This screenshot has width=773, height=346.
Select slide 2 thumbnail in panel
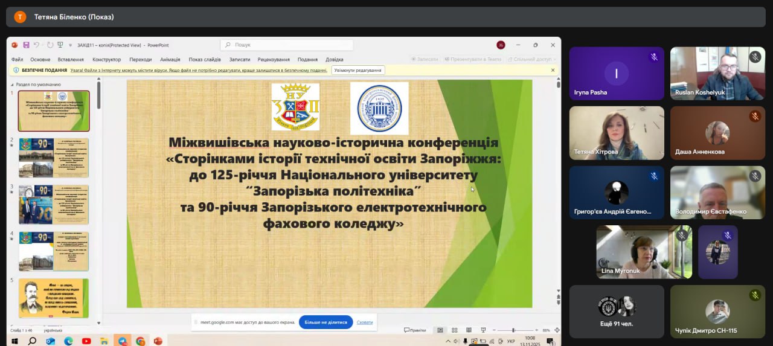54,157
